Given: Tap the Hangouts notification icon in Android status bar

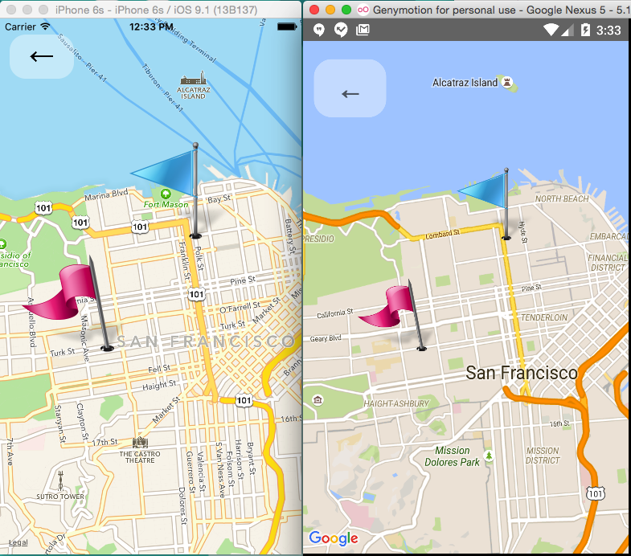Looking at the screenshot, I should pos(319,30).
